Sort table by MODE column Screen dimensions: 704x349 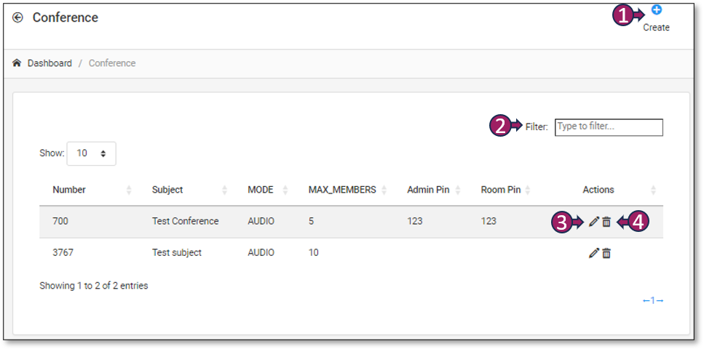point(261,190)
